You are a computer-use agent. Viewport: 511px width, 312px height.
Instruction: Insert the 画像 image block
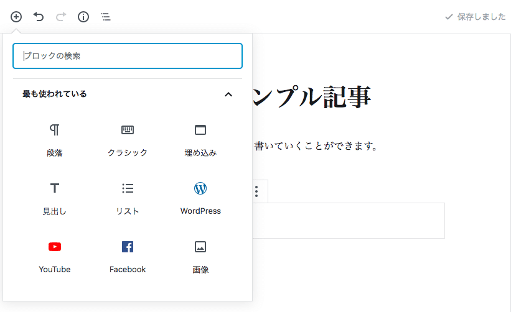coord(200,257)
